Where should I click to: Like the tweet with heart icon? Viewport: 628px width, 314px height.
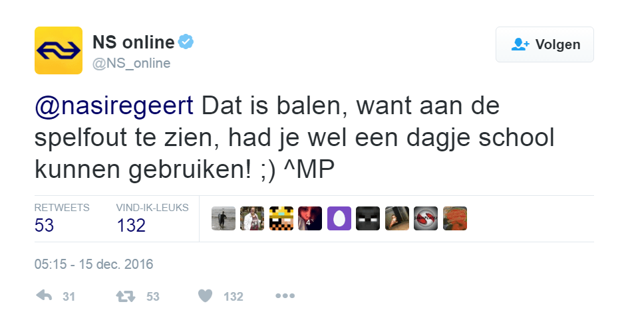point(205,296)
